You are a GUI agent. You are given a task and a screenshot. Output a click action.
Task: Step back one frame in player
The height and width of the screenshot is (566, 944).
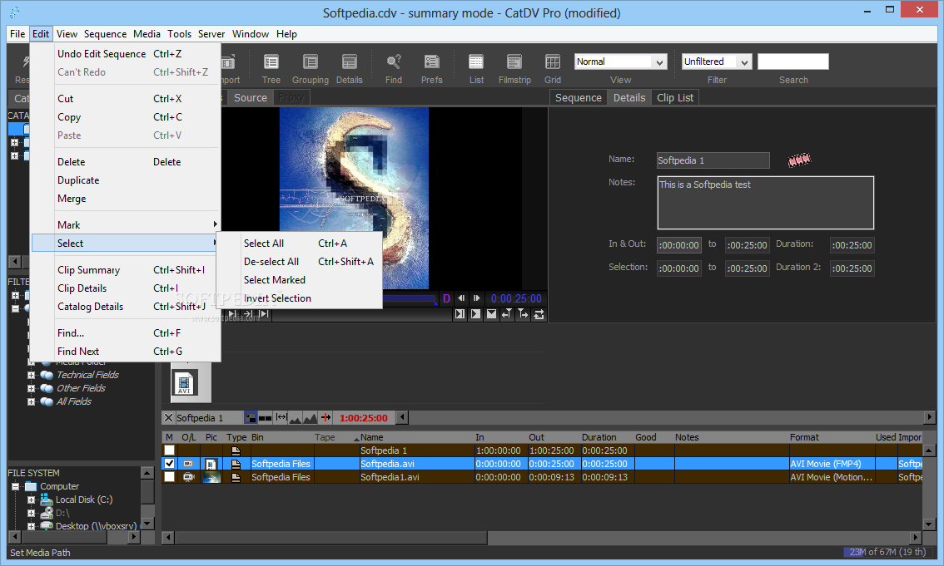coord(461,298)
